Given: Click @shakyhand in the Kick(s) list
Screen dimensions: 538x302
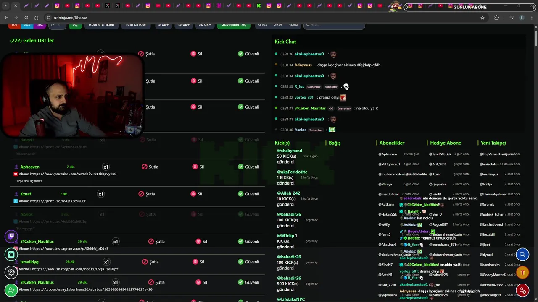Looking at the screenshot, I should tap(290, 151).
